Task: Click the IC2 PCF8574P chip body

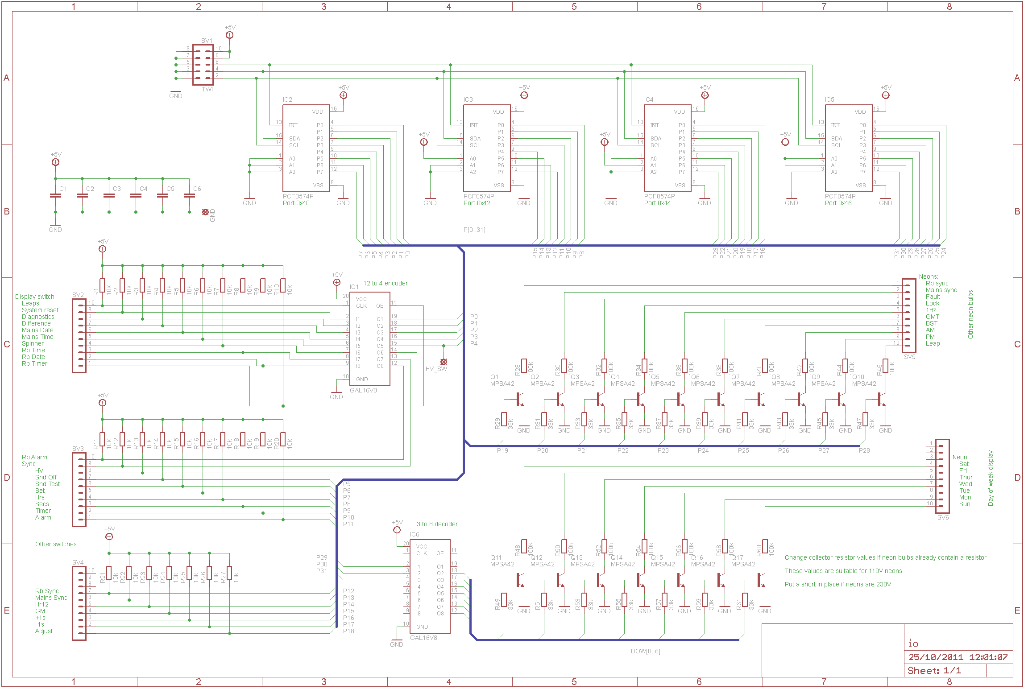Action: click(x=306, y=148)
